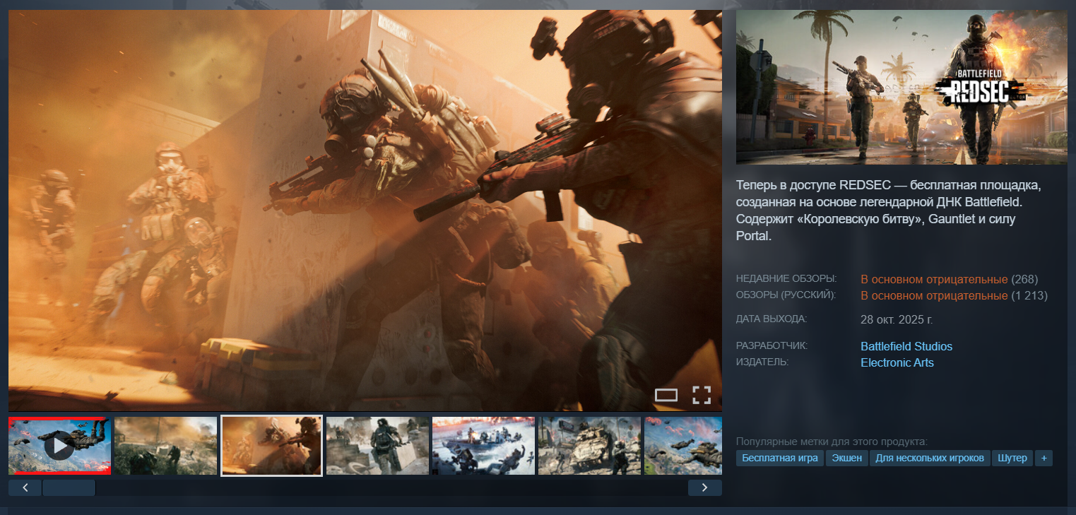1076x515 pixels.
Task: Click the 'НЕДАВНИЕ ОБЗОРЫ:' label
Action: pos(786,278)
